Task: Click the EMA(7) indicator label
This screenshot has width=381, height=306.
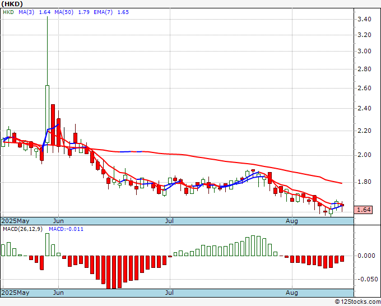Action: pos(103,12)
